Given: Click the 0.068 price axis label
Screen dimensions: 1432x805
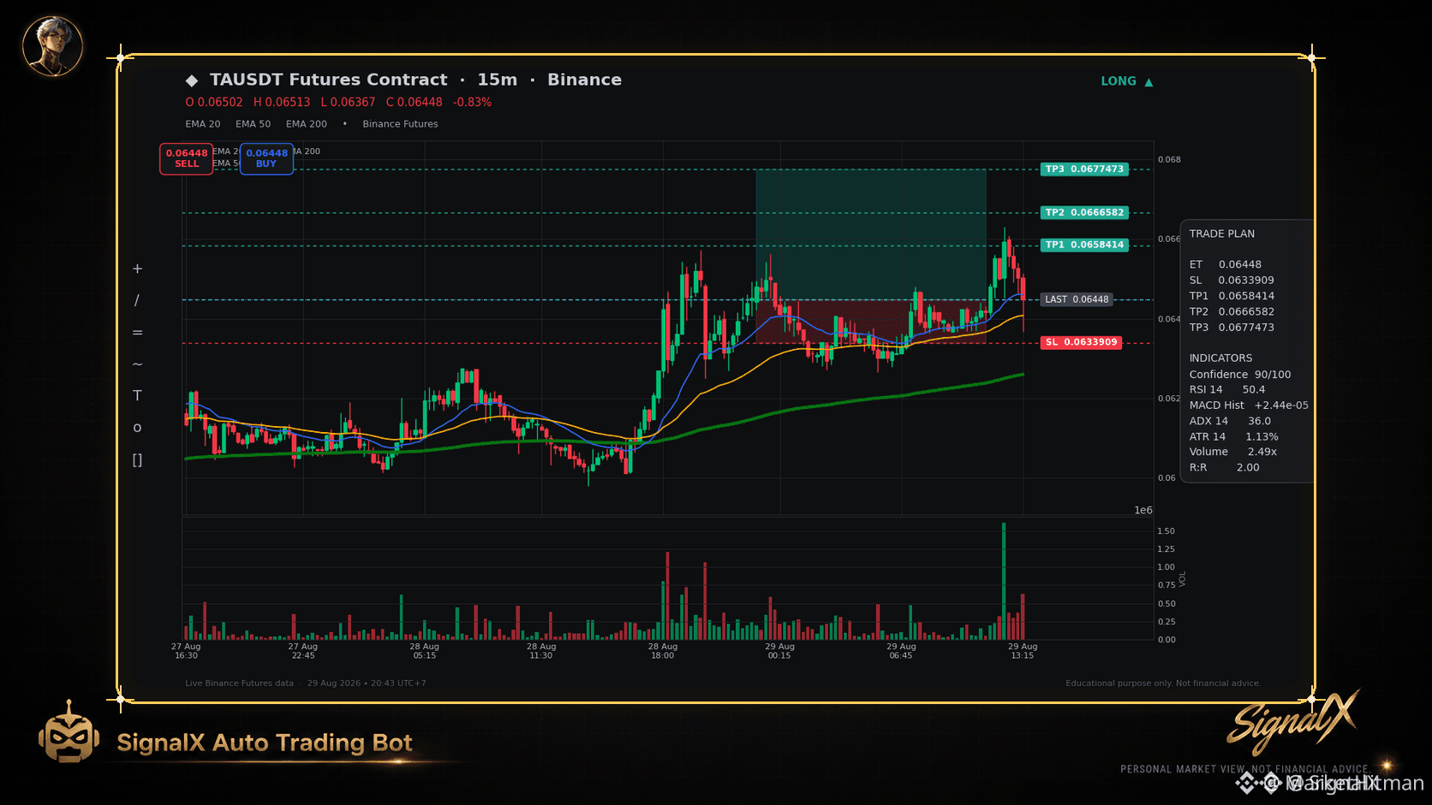Looking at the screenshot, I should pyautogui.click(x=1169, y=160).
